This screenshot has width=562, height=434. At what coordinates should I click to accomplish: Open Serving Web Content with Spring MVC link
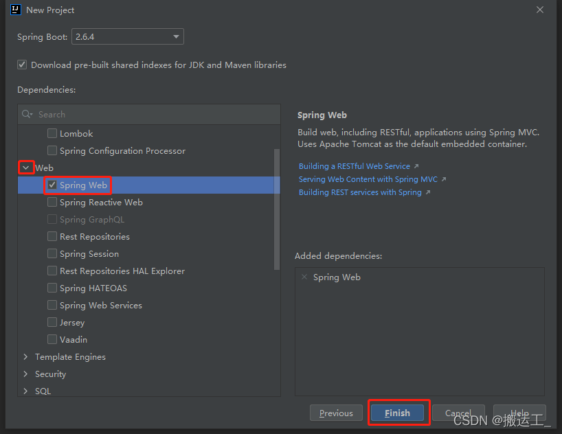click(x=368, y=179)
